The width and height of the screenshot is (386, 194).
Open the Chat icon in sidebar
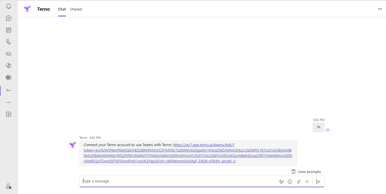tap(8, 18)
